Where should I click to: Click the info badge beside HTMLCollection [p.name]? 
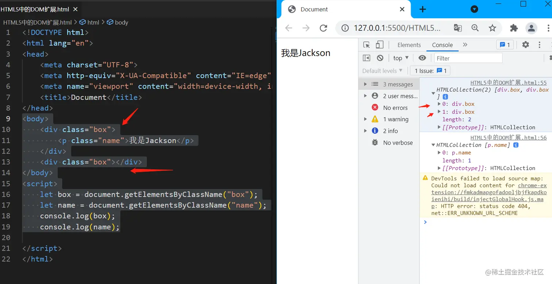(x=516, y=145)
